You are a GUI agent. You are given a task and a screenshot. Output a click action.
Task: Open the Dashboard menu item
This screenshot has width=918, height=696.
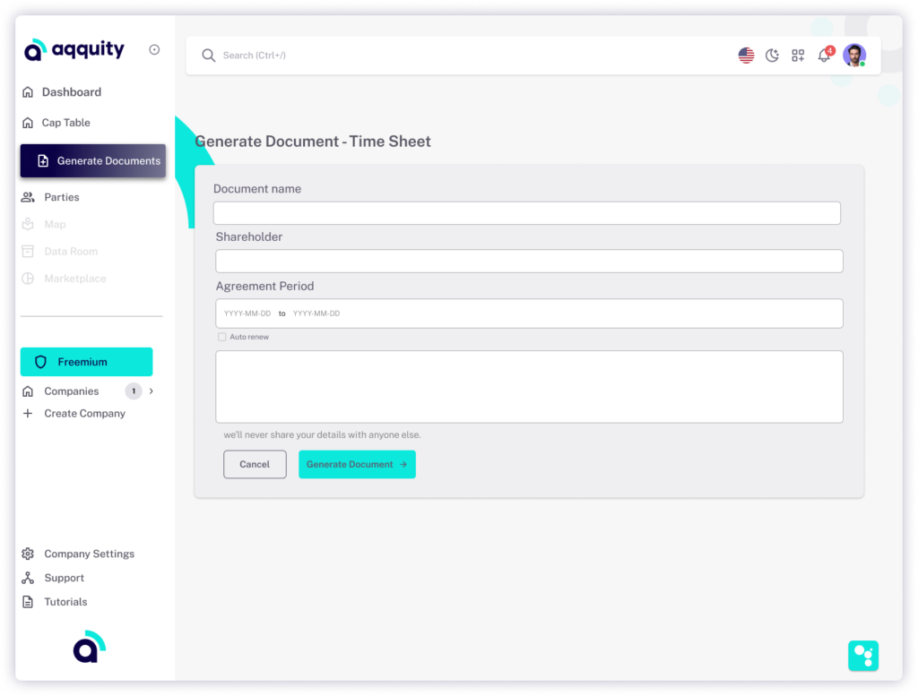71,92
